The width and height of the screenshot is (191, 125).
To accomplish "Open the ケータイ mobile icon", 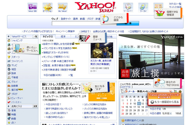I will click(x=143, y=7).
